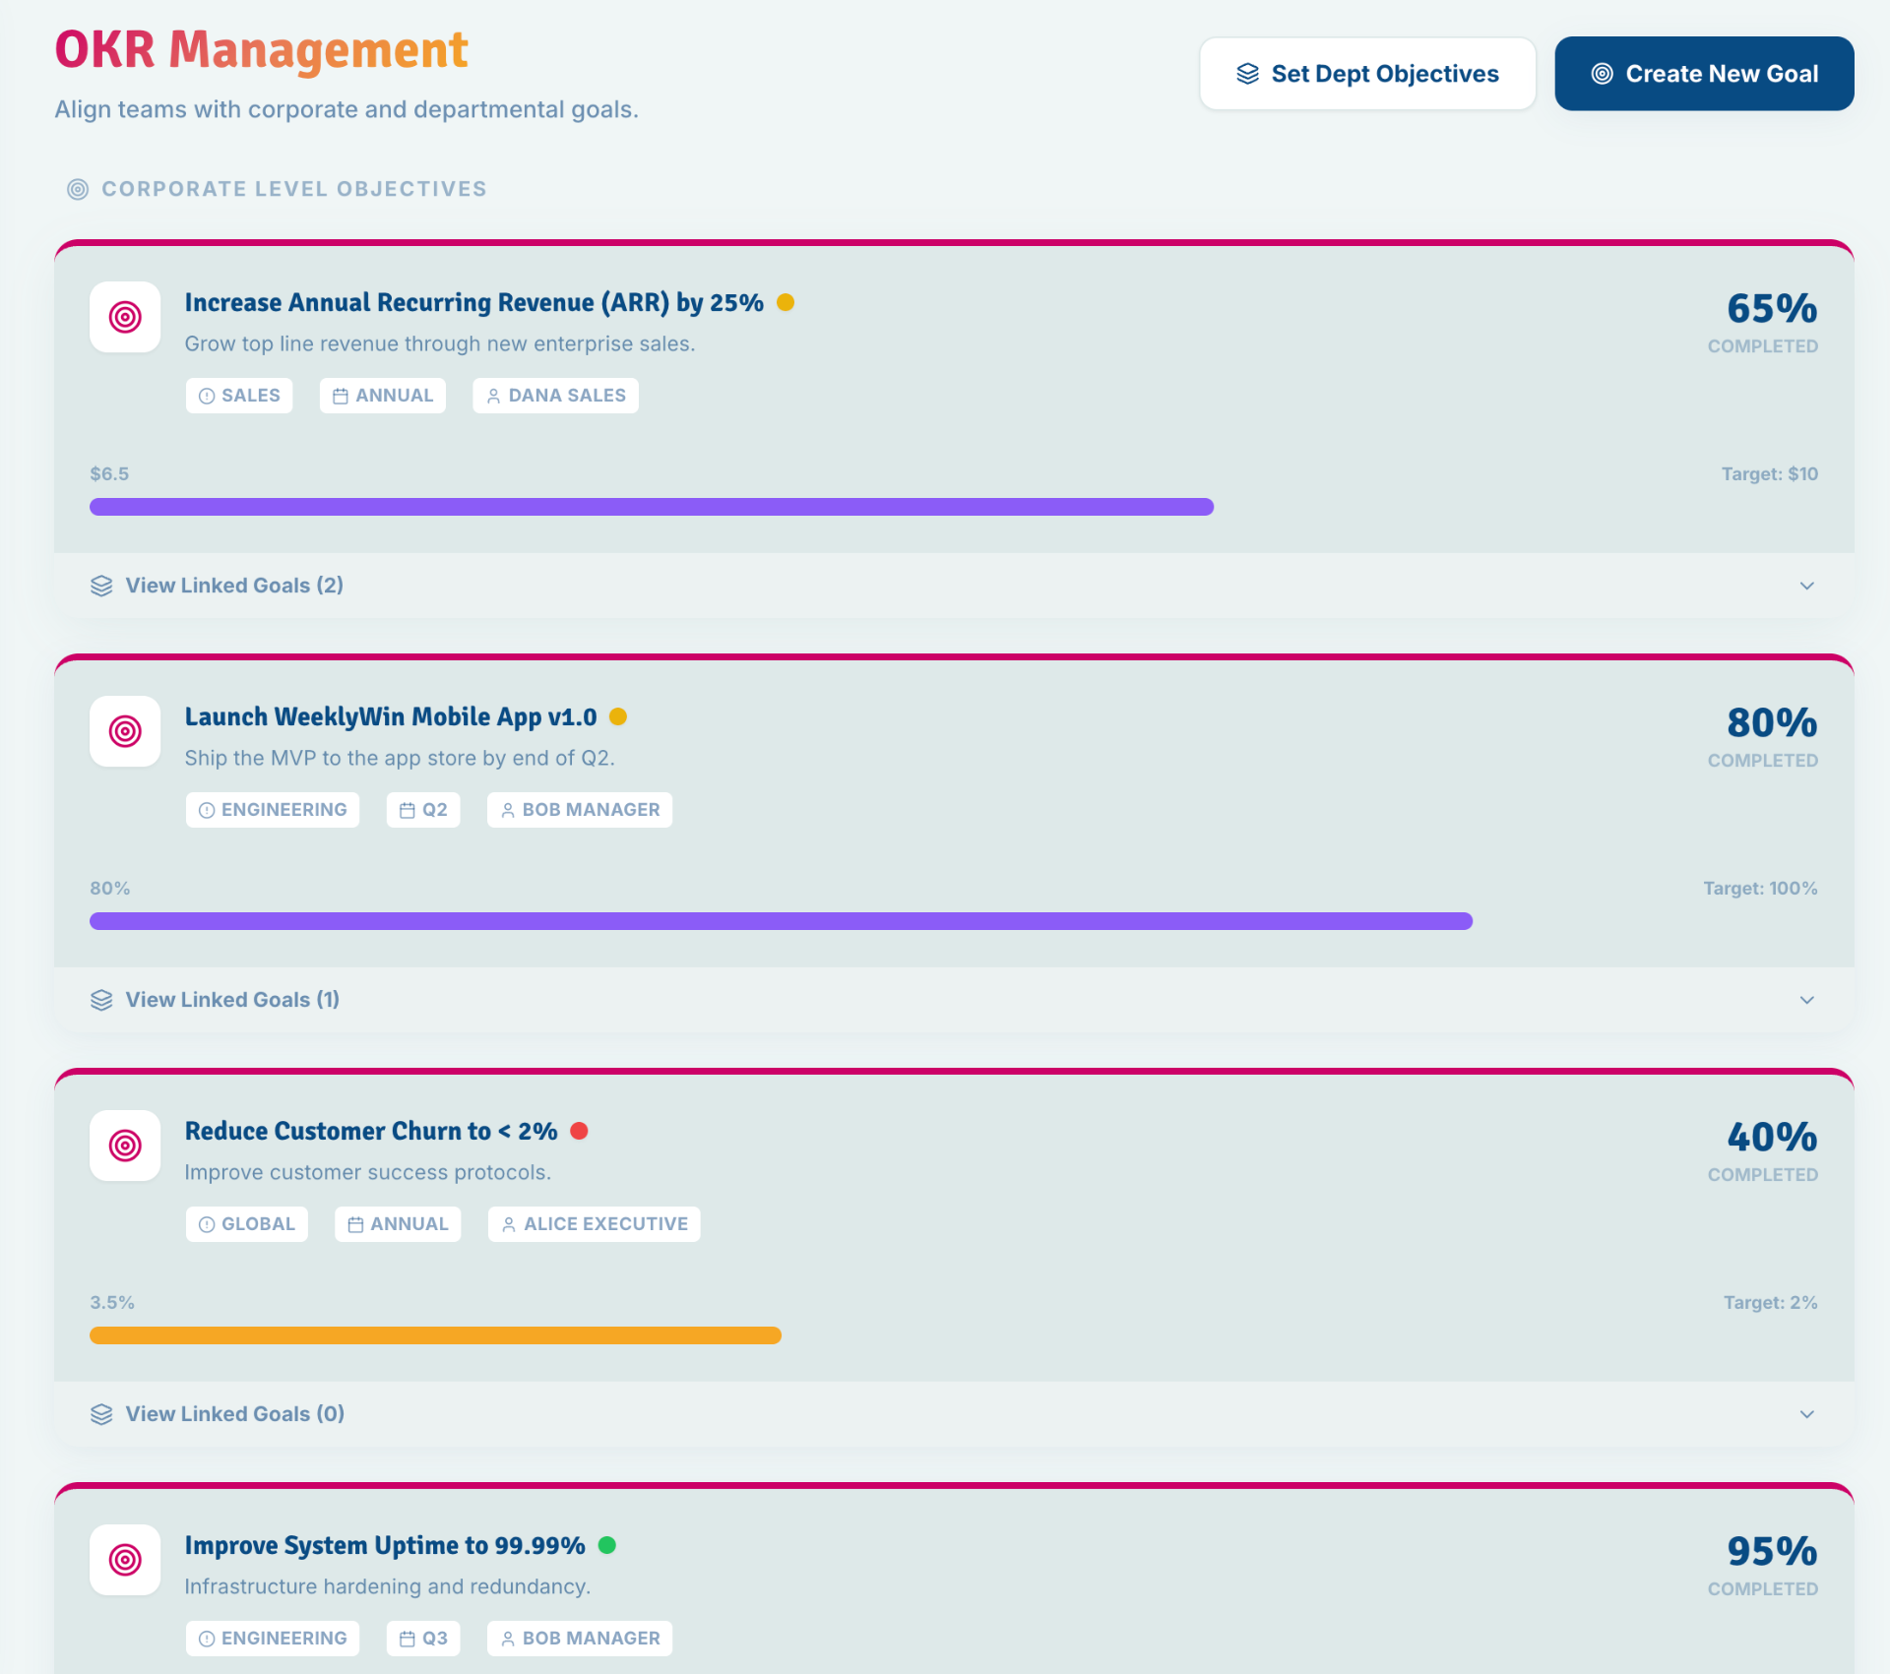Click the Target: $10 label
The width and height of the screenshot is (1890, 1674).
click(x=1769, y=474)
